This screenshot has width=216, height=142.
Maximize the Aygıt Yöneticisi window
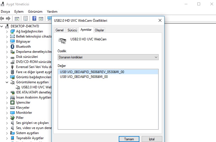point(199,4)
